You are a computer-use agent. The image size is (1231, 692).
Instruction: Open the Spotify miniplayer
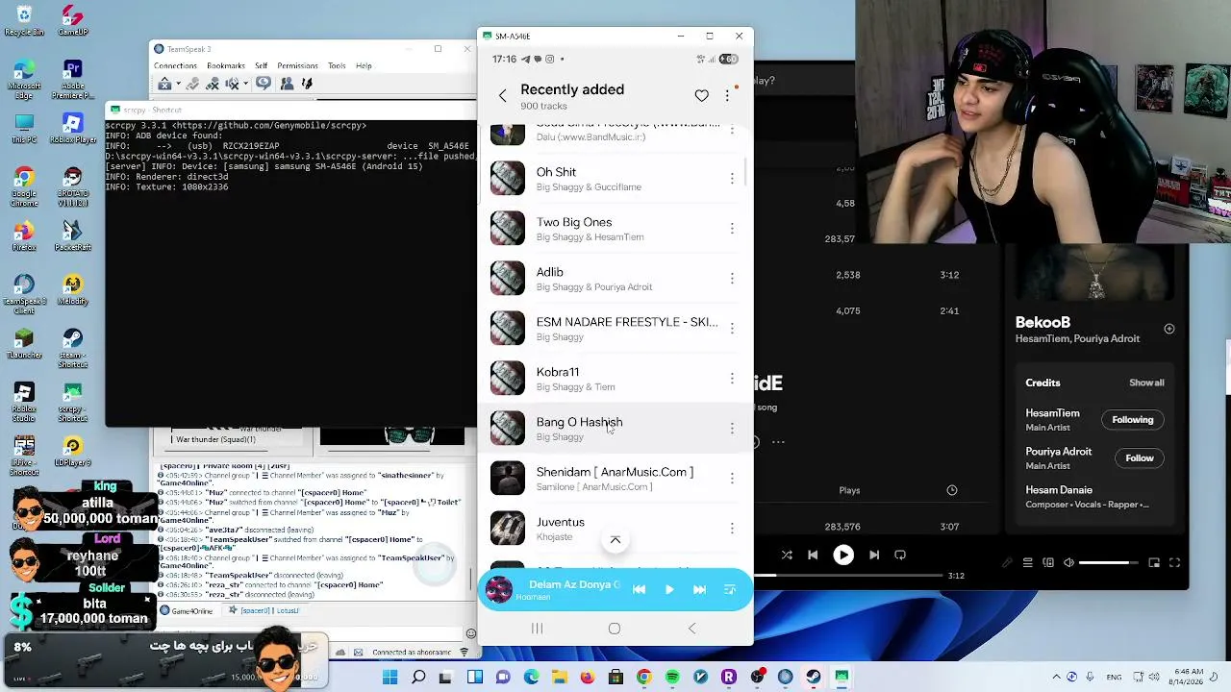1154,562
